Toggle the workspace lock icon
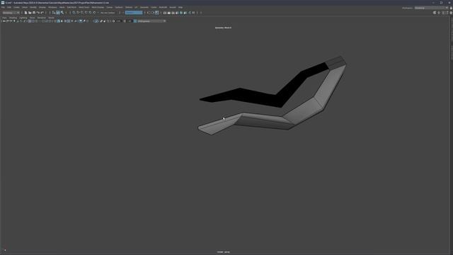The image size is (453, 255). point(451,8)
